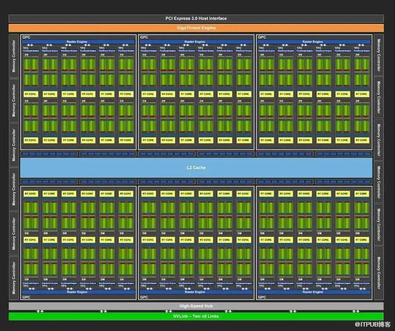
Task: Click the topmost left-side Memory Controller block
Action: click(x=14, y=56)
